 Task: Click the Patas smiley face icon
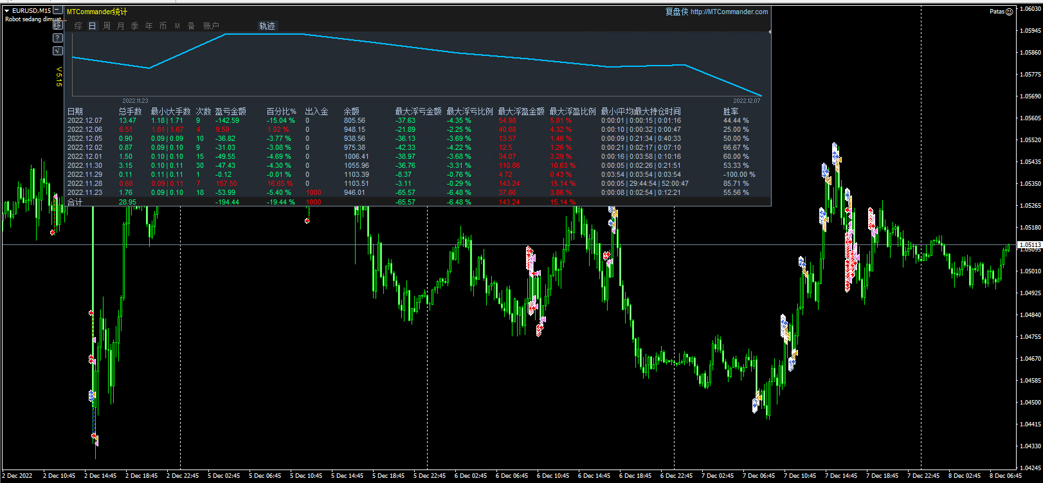(1009, 12)
